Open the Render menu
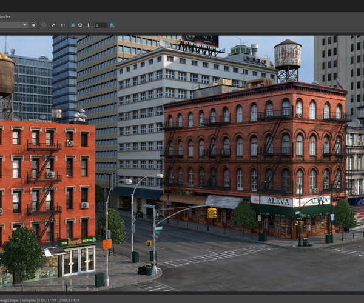Screen dimensions: 364x303 pyautogui.click(x=5, y=17)
